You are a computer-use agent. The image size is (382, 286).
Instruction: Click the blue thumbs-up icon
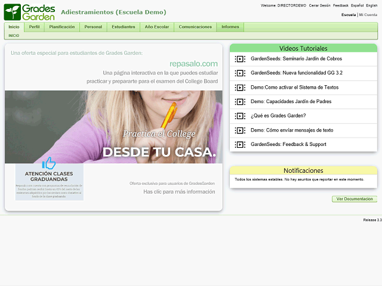(49, 163)
